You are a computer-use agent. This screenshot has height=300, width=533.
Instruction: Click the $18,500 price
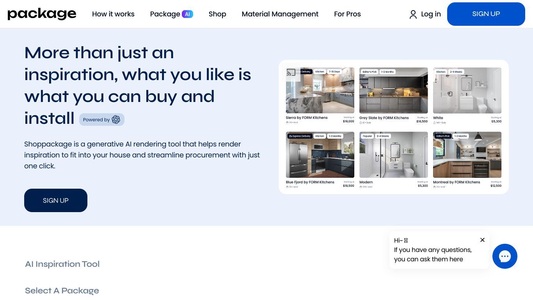348,186
